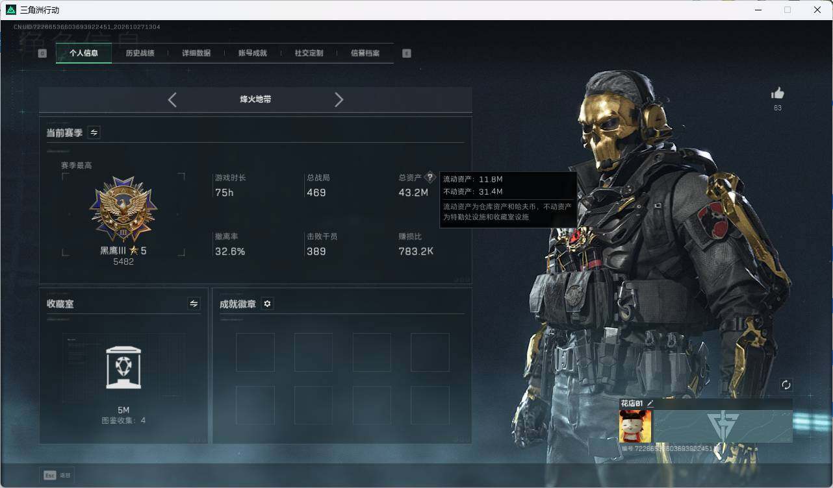
Task: Switch to the 信誉档案 tab
Action: tap(365, 53)
